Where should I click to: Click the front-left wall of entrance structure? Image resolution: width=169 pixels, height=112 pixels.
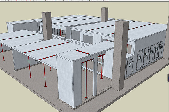coord(66,81)
